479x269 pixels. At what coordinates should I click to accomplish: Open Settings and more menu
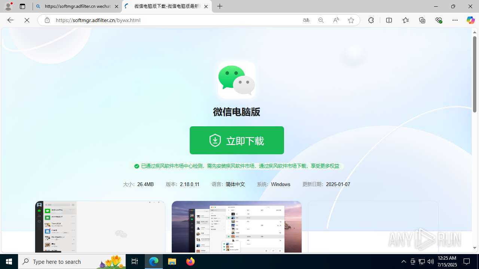pos(455,20)
